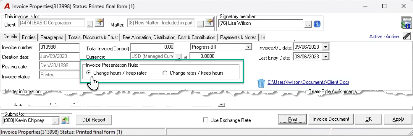Image resolution: width=413 pixels, height=136 pixels.
Task: Open the Totals, Discounts & Trust tab
Action: pos(93,37)
